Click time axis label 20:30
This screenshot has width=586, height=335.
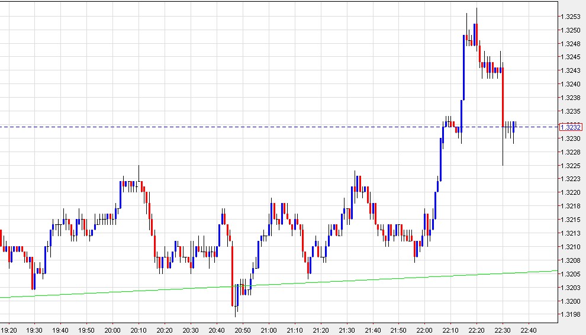click(x=191, y=330)
